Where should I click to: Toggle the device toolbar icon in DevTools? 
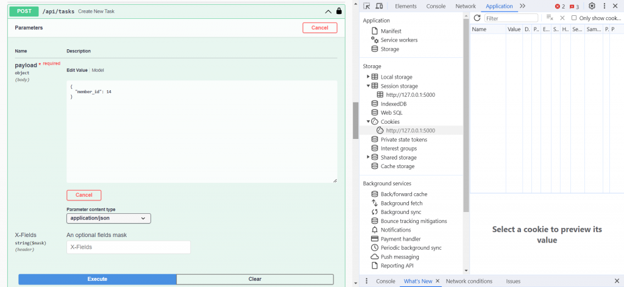(x=379, y=6)
